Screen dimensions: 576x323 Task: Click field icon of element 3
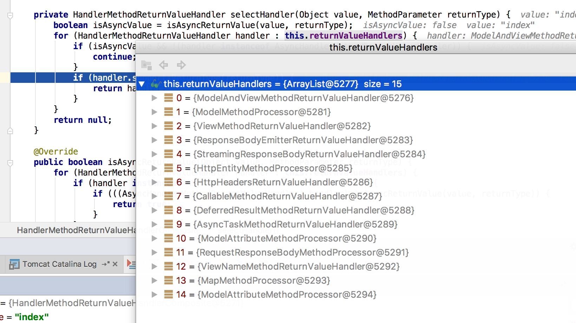tap(169, 140)
